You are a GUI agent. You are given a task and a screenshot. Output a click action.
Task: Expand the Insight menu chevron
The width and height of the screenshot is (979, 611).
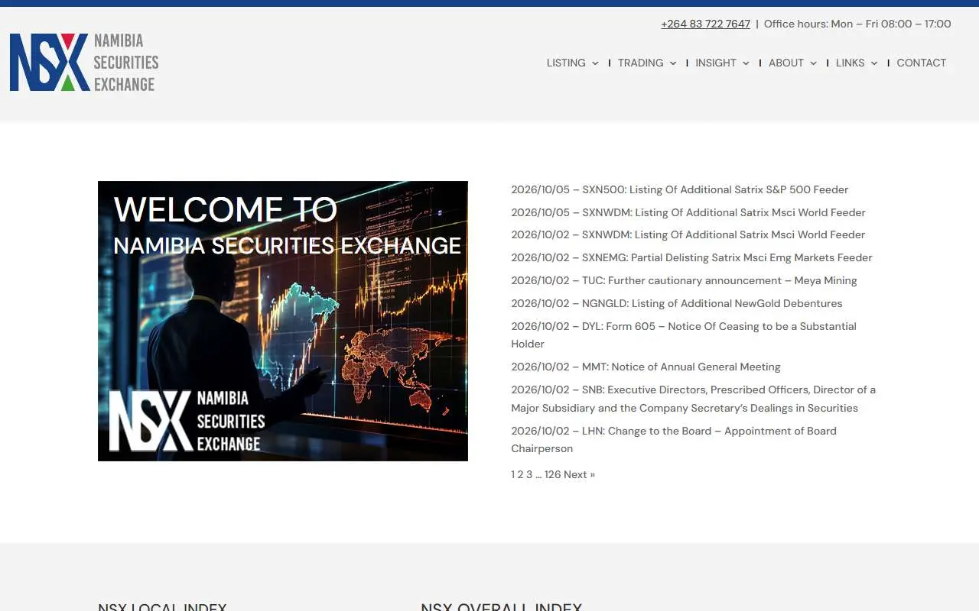(746, 63)
